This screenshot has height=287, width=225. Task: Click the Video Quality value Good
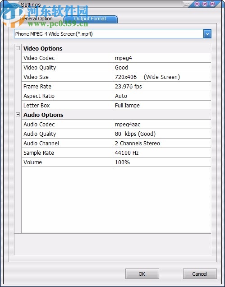[x=162, y=68]
